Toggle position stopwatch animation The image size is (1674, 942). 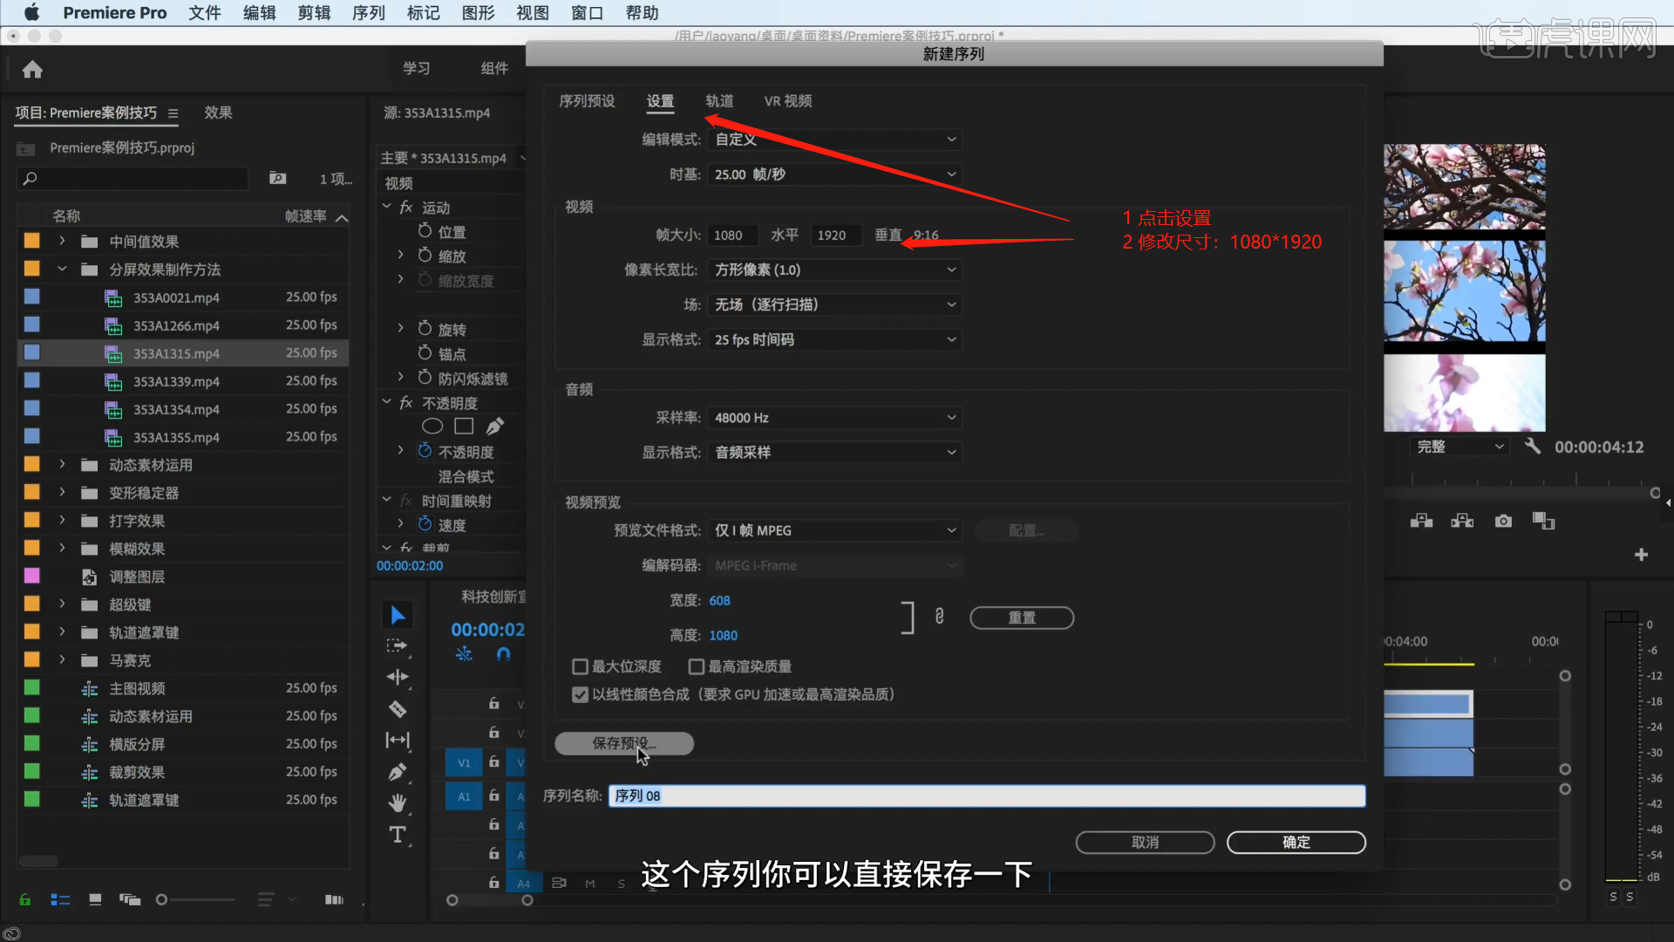pos(425,230)
